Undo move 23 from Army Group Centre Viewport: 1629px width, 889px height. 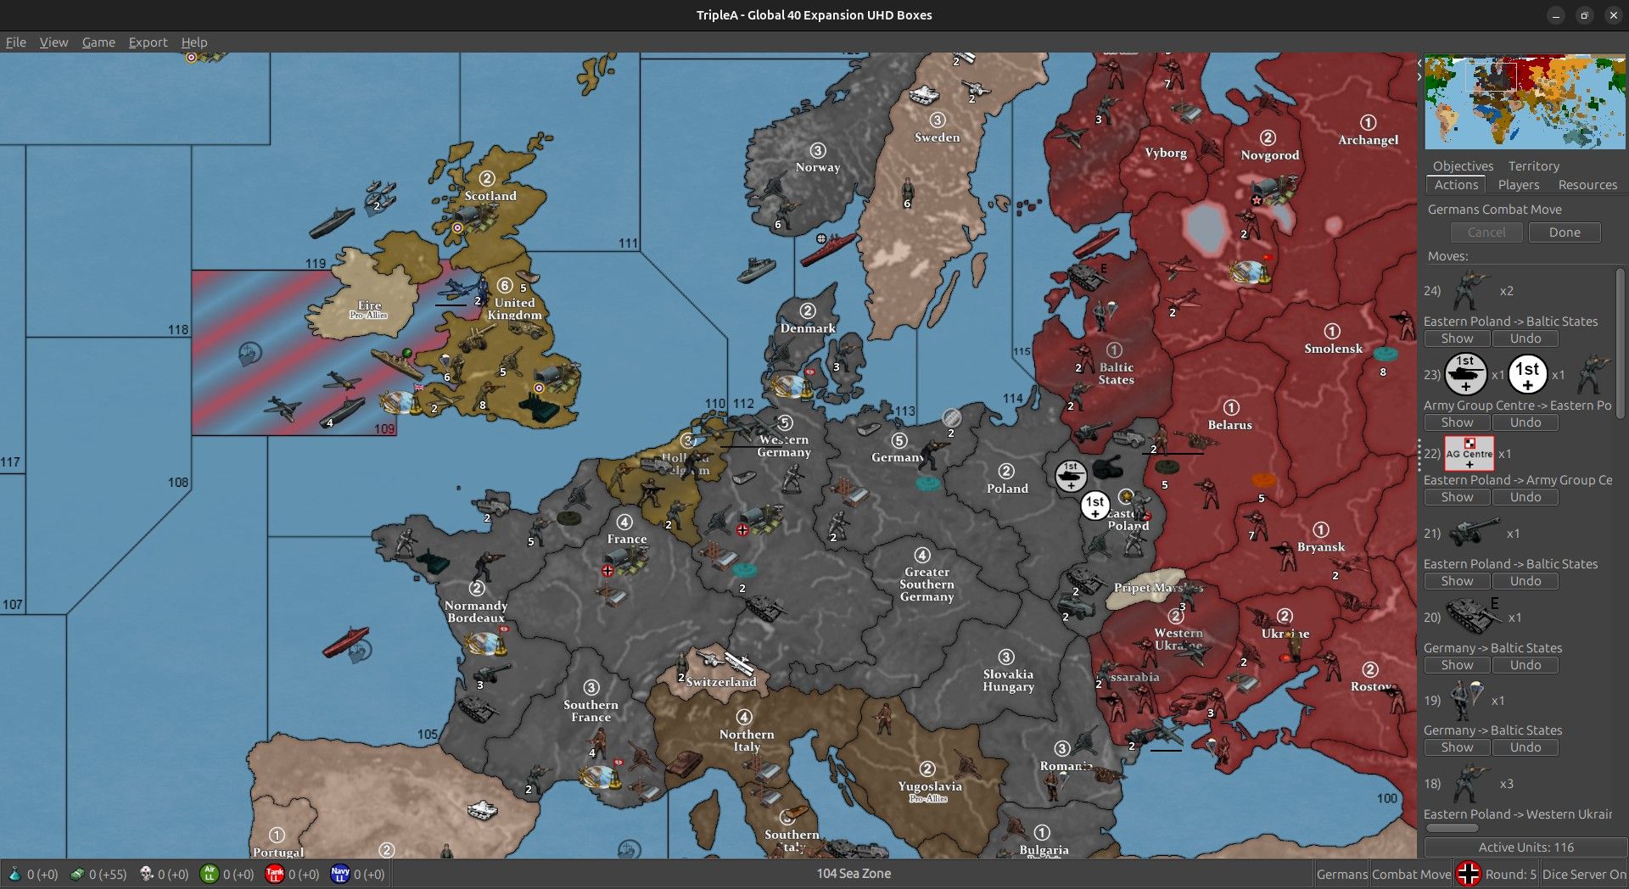(1525, 422)
